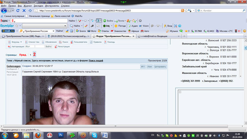The height and width of the screenshot is (139, 247).
Task: Click the Rambler toolbar highlighter icon
Action: coord(86,26)
